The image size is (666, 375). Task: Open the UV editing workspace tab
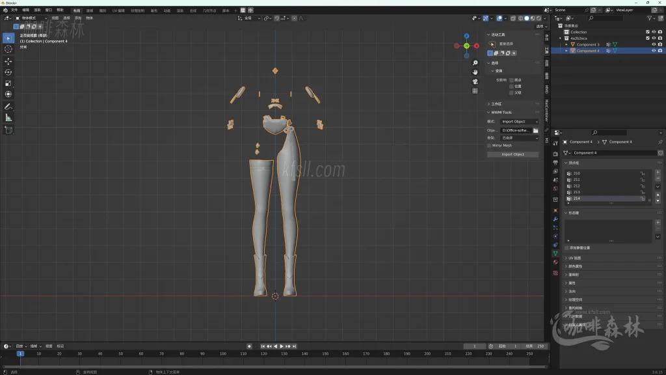click(x=118, y=10)
